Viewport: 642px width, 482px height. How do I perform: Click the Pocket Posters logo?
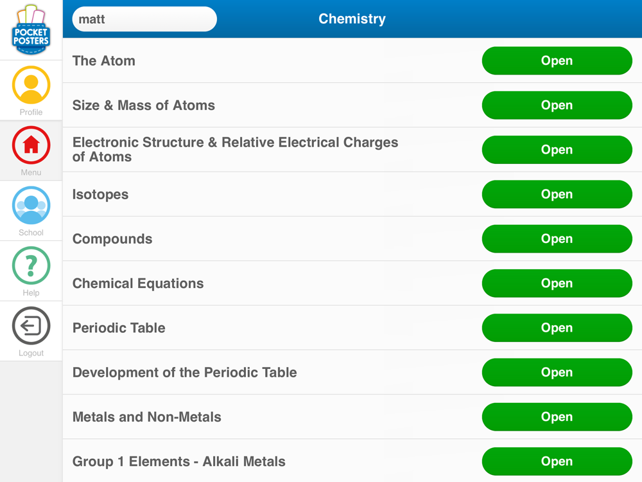point(31,30)
